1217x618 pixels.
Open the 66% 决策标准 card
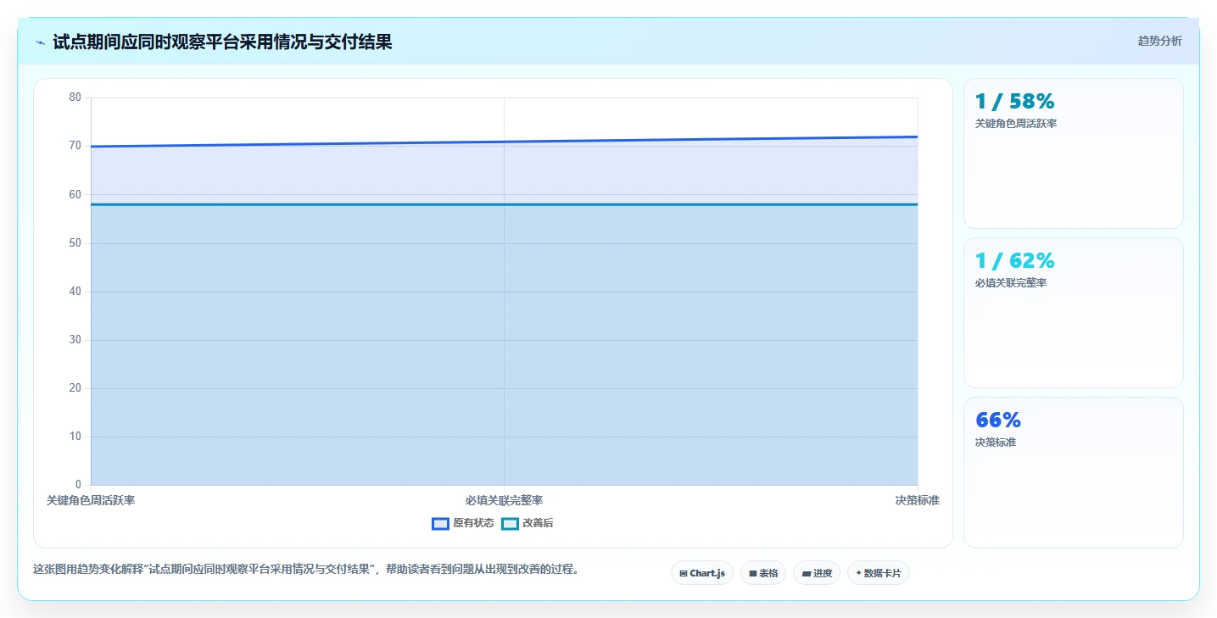(x=1074, y=472)
